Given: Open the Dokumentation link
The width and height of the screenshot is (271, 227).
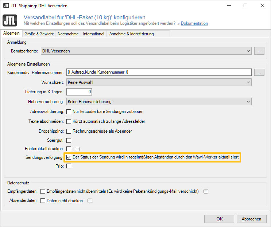Looking at the screenshot, I should tap(194, 24).
